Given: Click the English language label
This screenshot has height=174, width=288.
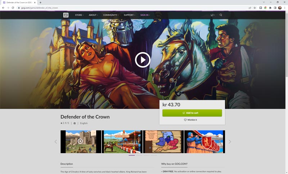Looking at the screenshot, I should (x=84, y=123).
